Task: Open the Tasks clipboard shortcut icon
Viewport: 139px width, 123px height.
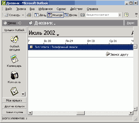Action: (14, 91)
